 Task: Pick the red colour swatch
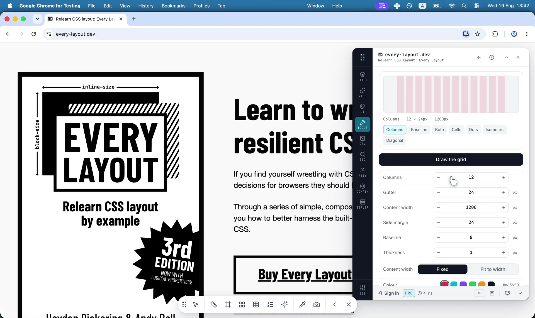[444, 284]
